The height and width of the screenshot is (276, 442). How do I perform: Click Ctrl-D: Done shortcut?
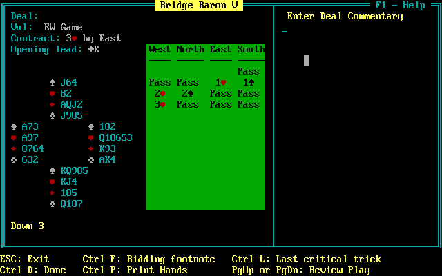pyautogui.click(x=32, y=270)
